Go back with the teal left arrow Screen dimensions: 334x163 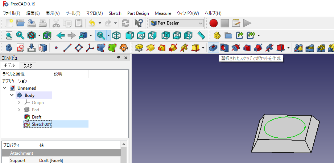(x=61, y=35)
